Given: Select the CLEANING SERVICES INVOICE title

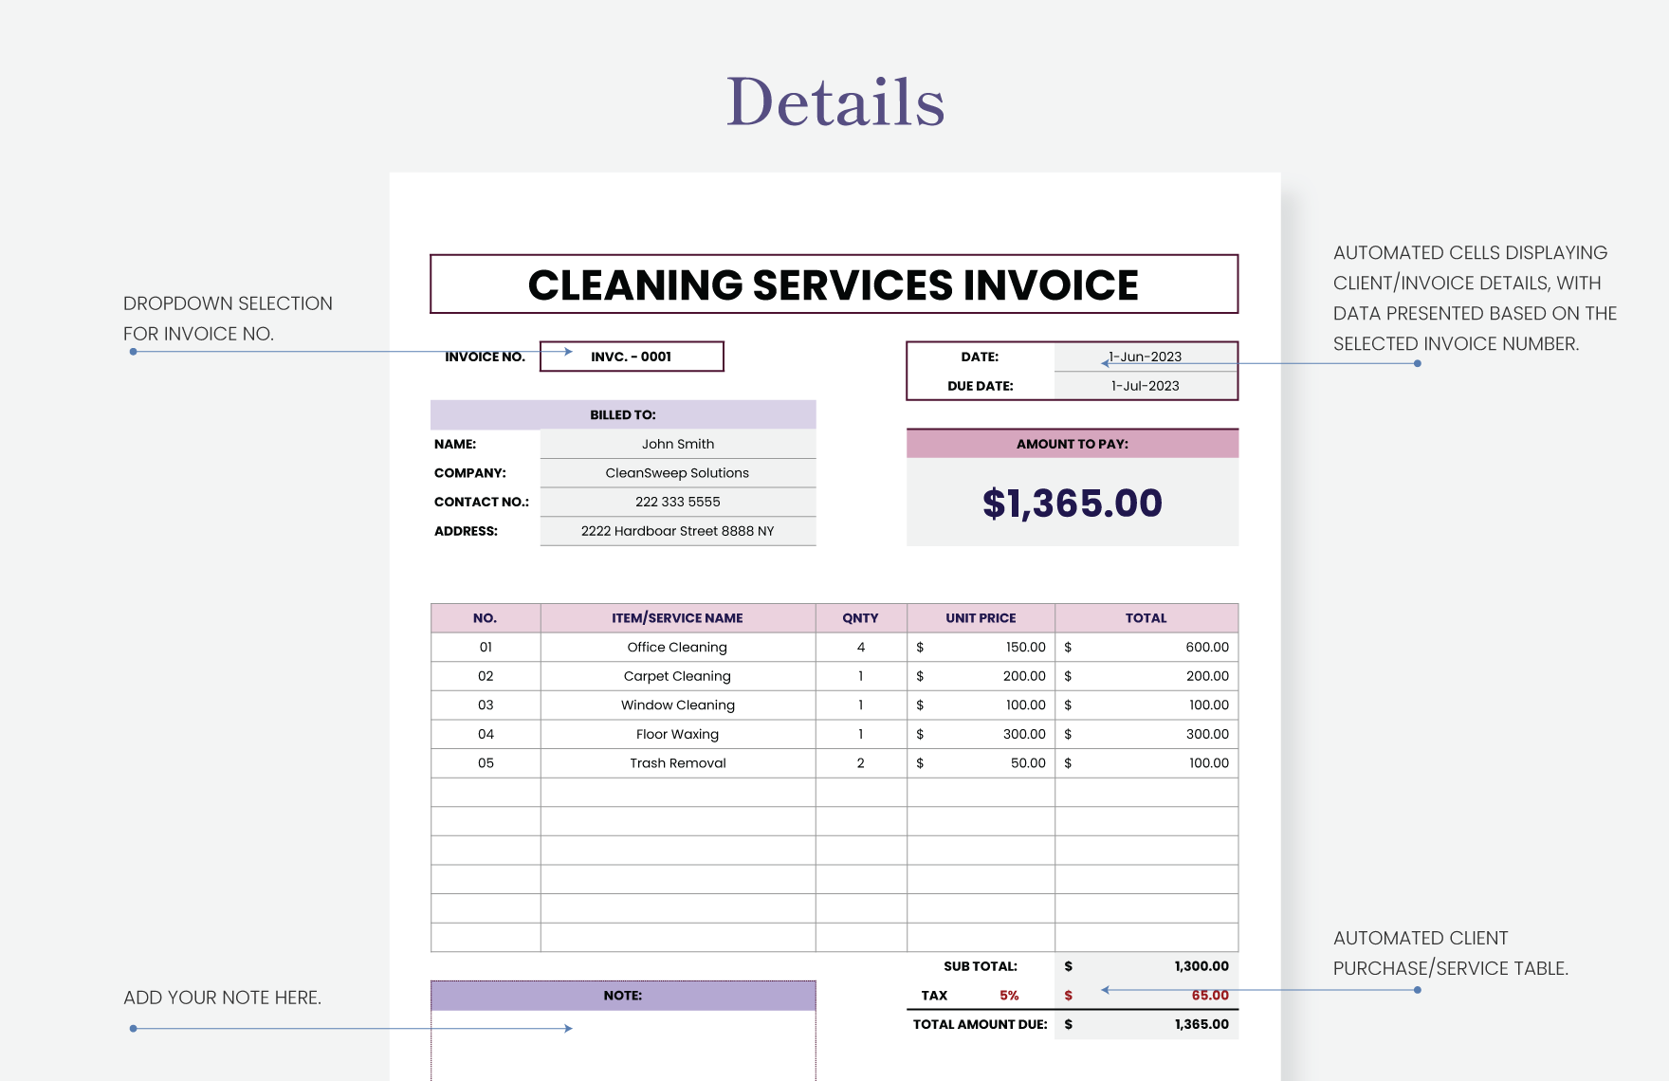Looking at the screenshot, I should [834, 283].
